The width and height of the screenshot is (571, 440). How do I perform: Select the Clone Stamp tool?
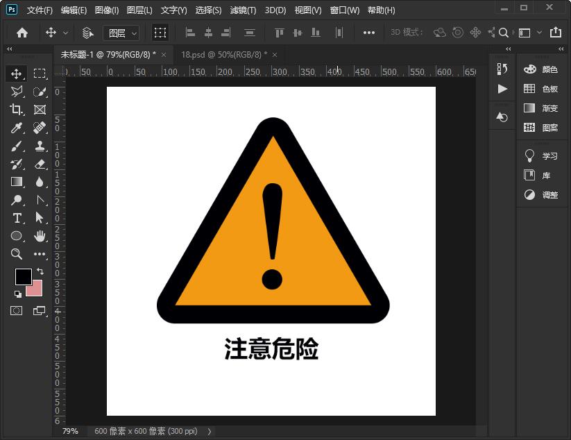click(x=40, y=146)
